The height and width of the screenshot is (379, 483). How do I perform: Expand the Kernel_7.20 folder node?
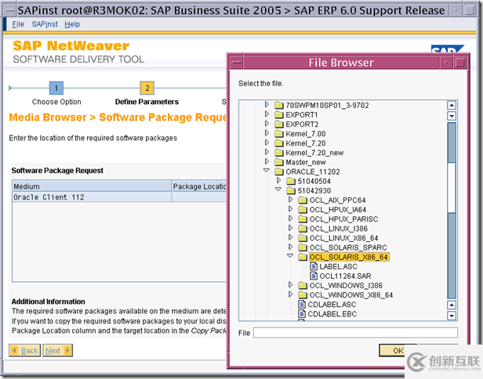267,143
